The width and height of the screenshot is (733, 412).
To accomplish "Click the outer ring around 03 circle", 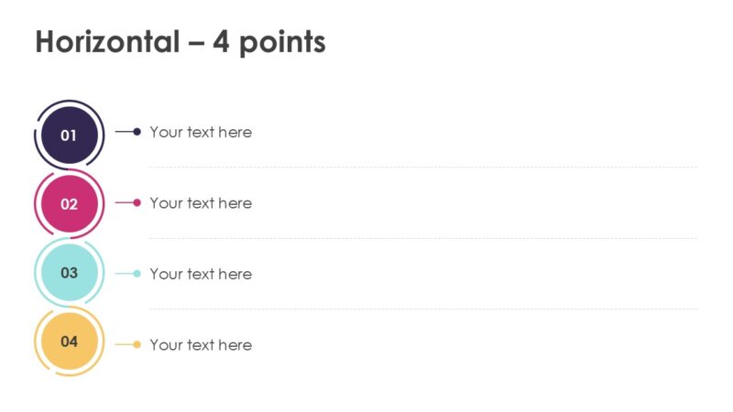I will point(36,272).
